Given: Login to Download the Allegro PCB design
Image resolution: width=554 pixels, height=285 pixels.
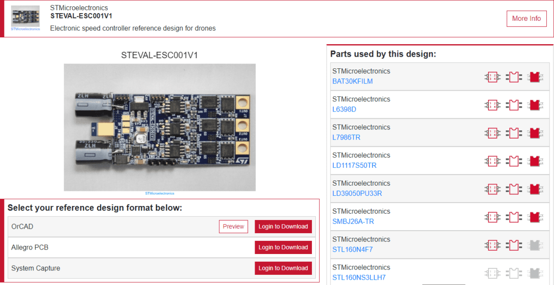Looking at the screenshot, I should [283, 247].
